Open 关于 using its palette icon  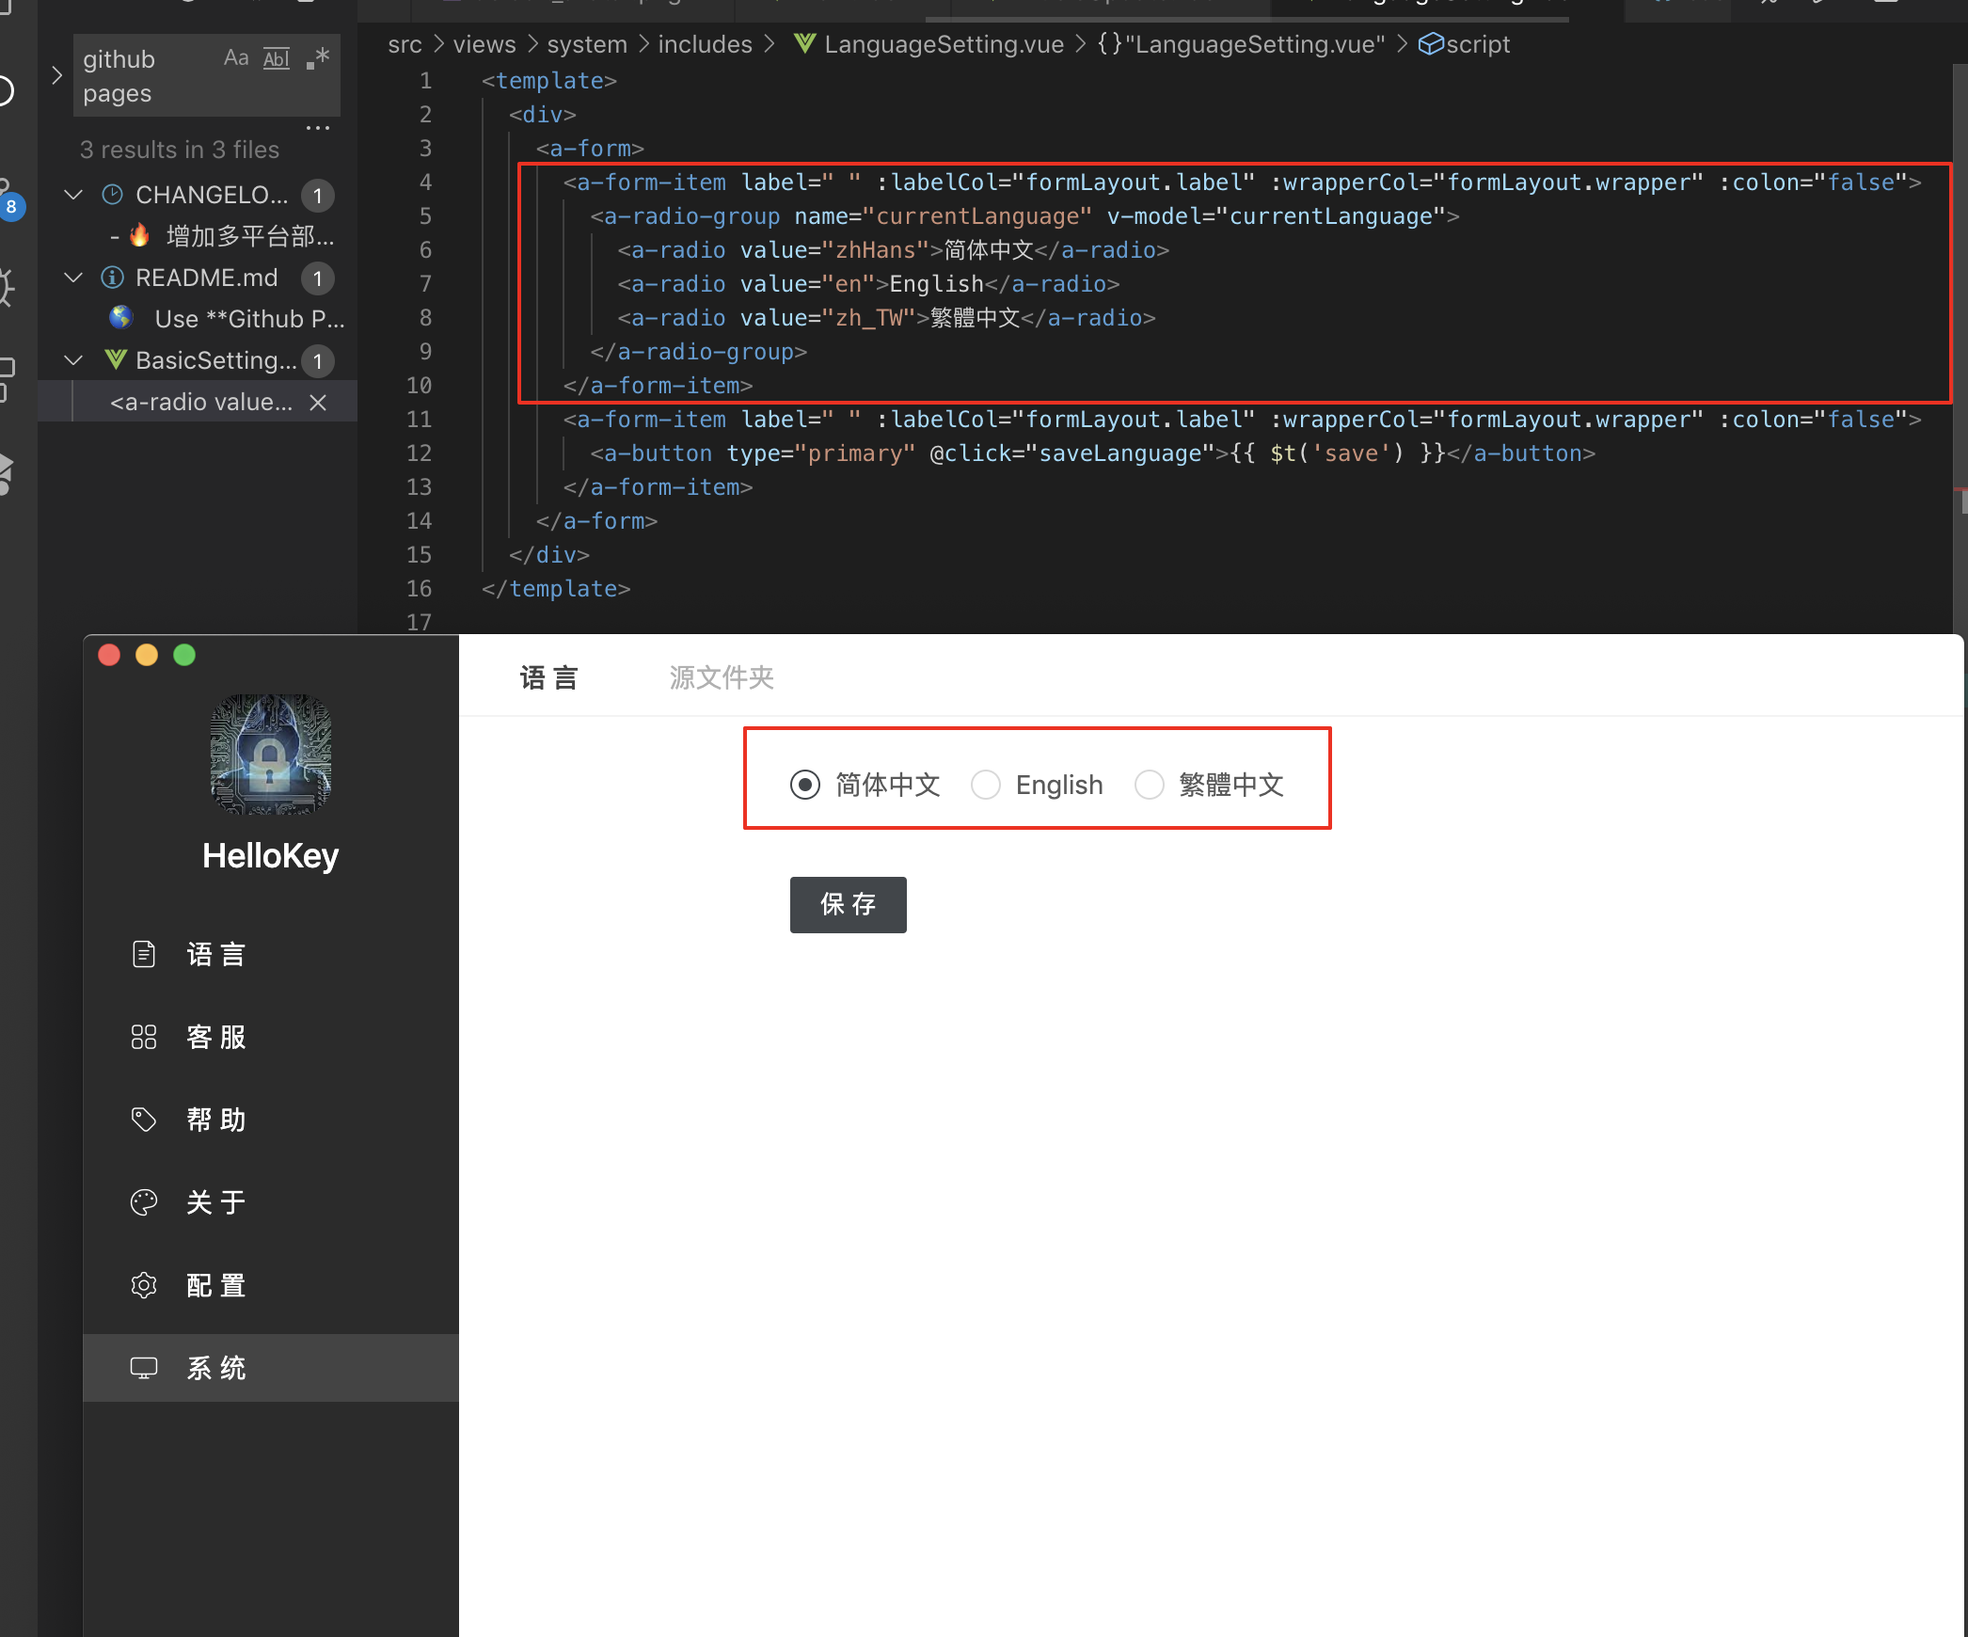[x=144, y=1201]
